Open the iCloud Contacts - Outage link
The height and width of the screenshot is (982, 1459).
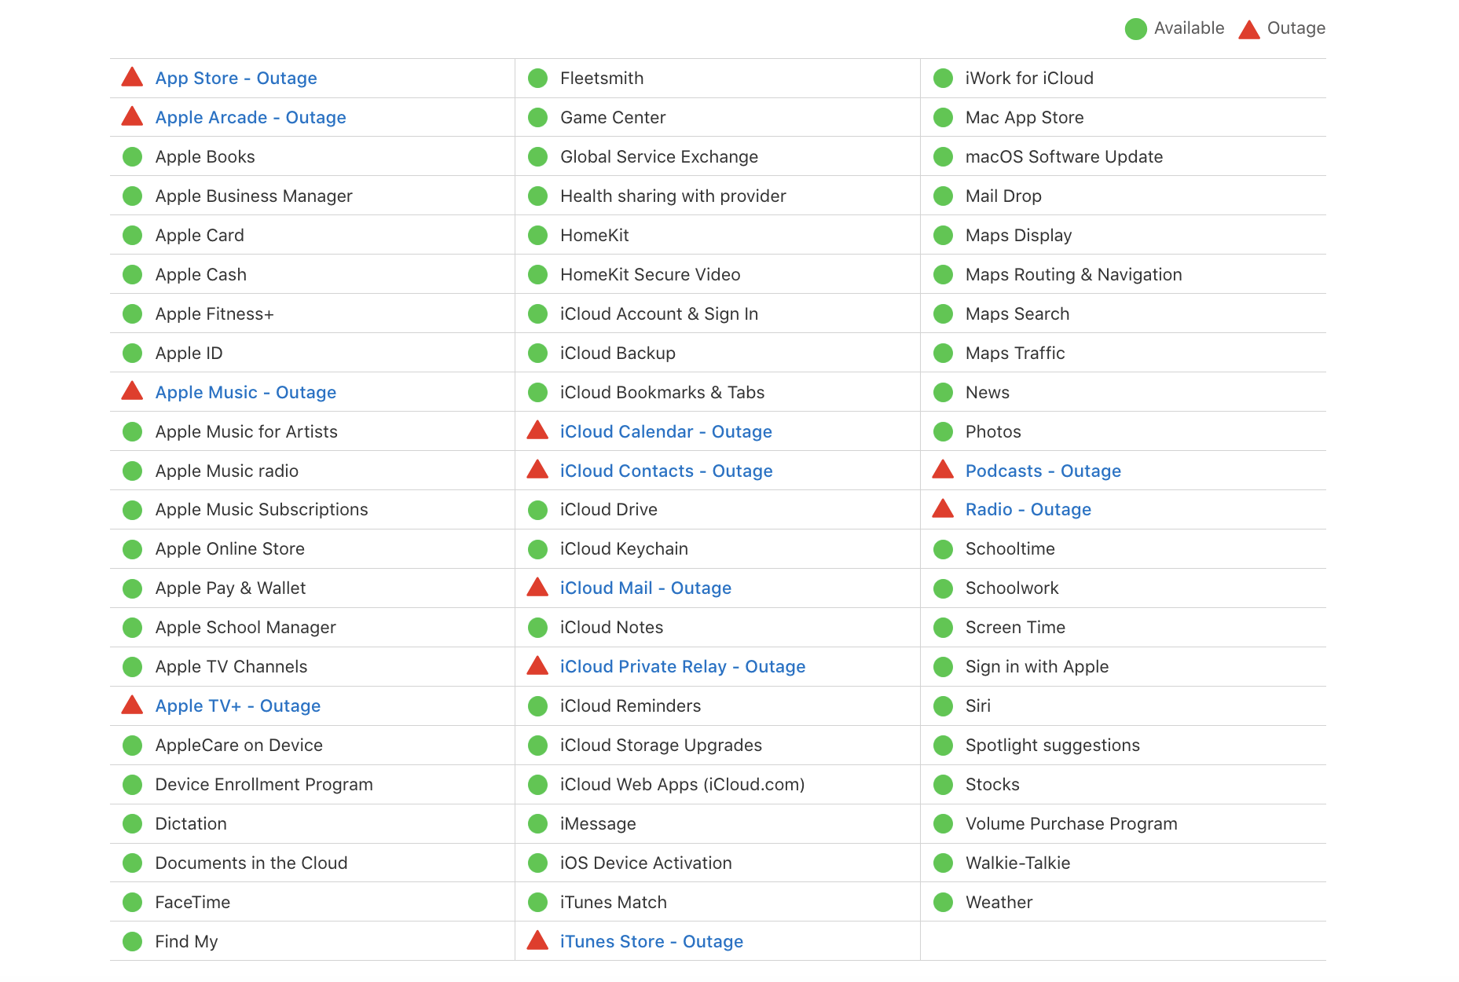pyautogui.click(x=666, y=471)
